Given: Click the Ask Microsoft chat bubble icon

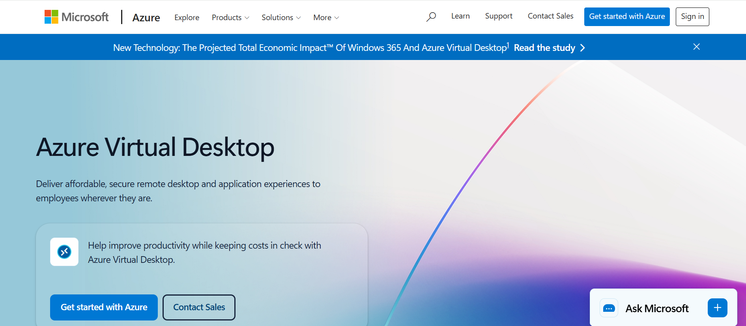Looking at the screenshot, I should click(x=609, y=308).
